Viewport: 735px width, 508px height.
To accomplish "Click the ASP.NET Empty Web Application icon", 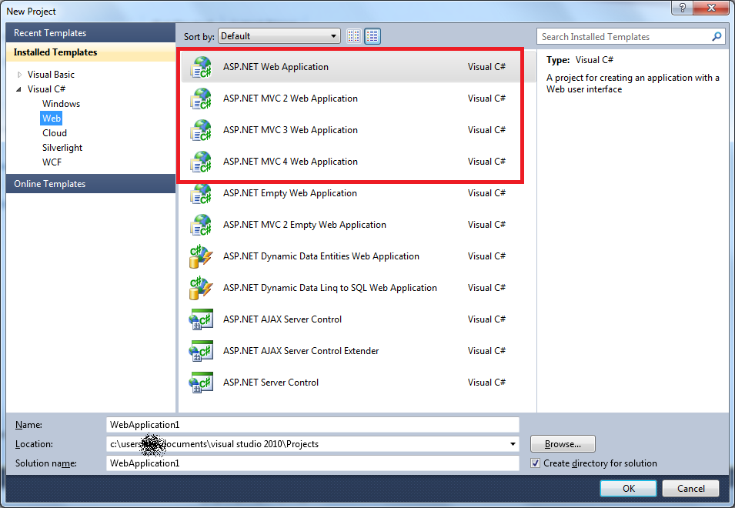I will [201, 193].
